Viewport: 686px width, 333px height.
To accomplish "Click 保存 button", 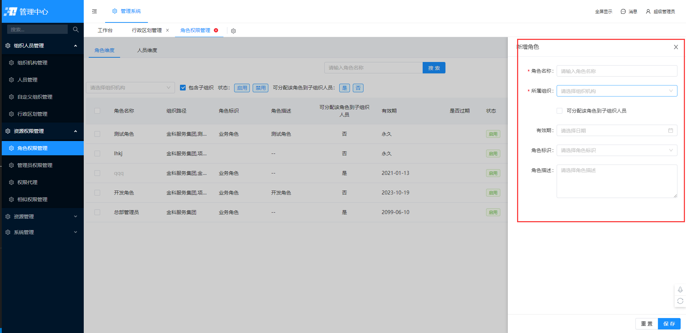I will click(x=669, y=324).
